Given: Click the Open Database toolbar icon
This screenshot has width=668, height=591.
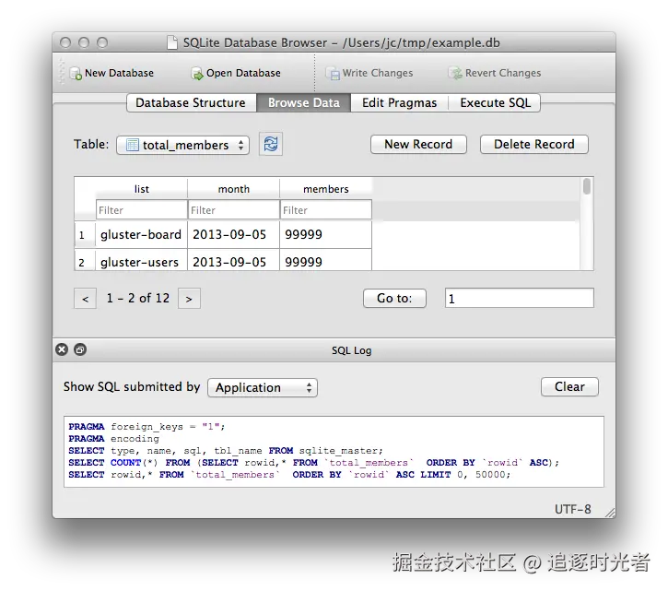Looking at the screenshot, I should (197, 74).
